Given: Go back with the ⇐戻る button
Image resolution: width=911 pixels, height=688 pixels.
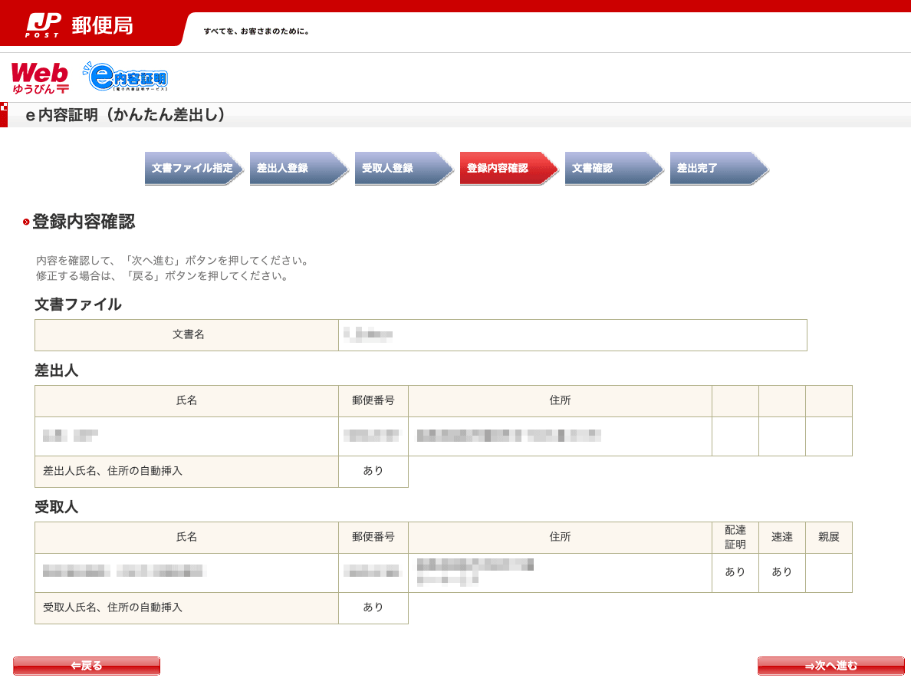Looking at the screenshot, I should [x=87, y=666].
